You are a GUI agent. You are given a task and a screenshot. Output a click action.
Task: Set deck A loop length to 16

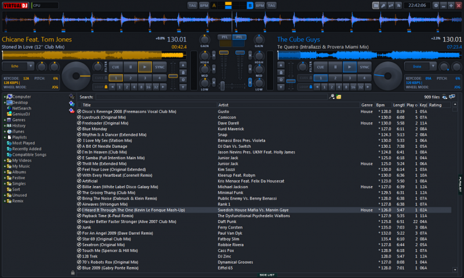tap(148, 87)
